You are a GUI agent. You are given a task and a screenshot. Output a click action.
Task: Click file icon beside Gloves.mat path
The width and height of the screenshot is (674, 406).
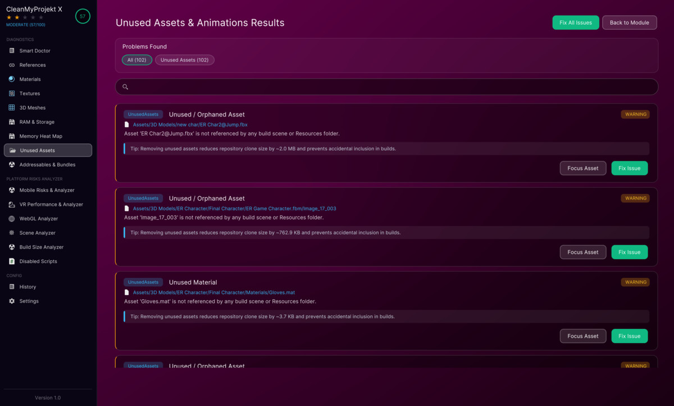click(x=127, y=292)
